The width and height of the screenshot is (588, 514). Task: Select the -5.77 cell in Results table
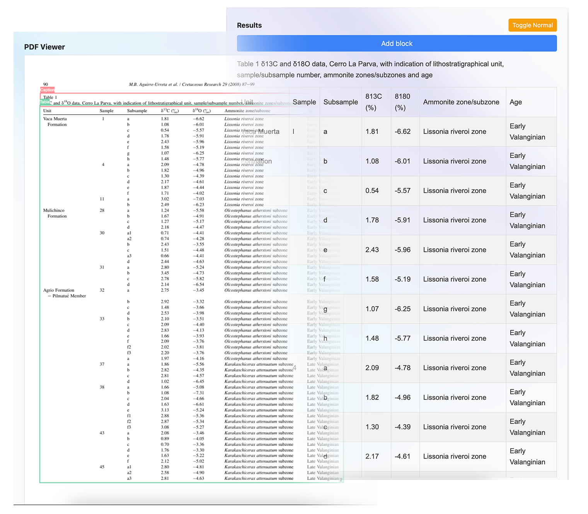tap(405, 338)
